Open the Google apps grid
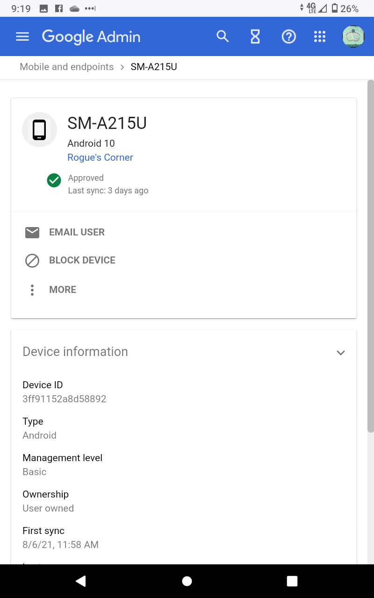Screen dimensions: 374x598 [320, 36]
